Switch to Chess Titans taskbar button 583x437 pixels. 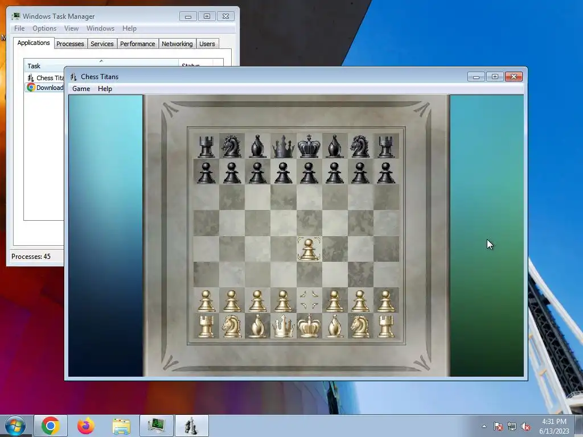(x=191, y=426)
